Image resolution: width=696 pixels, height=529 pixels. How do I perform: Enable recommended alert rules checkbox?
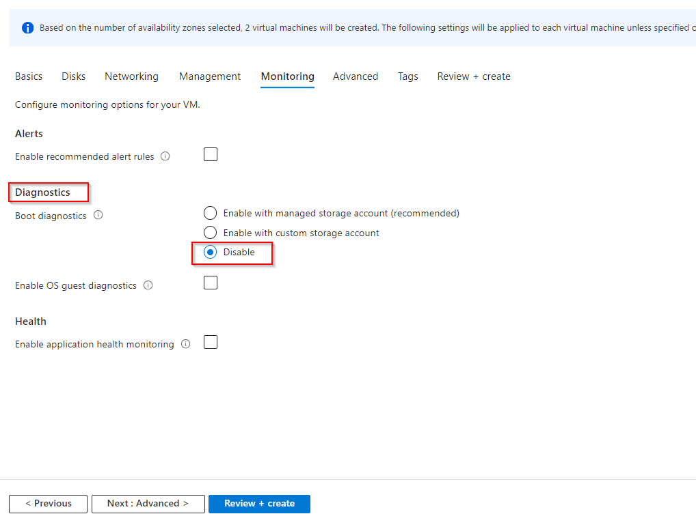(211, 155)
